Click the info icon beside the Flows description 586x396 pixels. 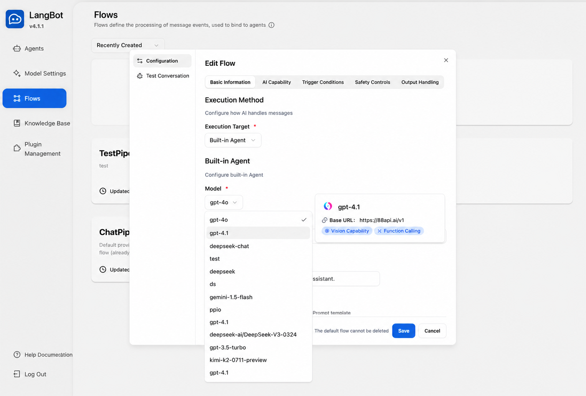[271, 25]
